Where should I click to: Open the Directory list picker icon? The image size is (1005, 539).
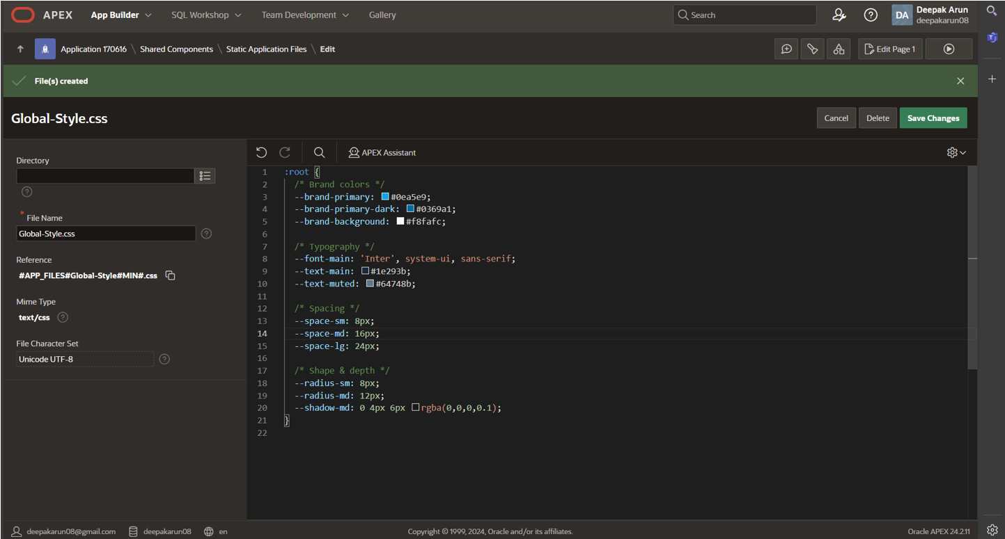205,176
